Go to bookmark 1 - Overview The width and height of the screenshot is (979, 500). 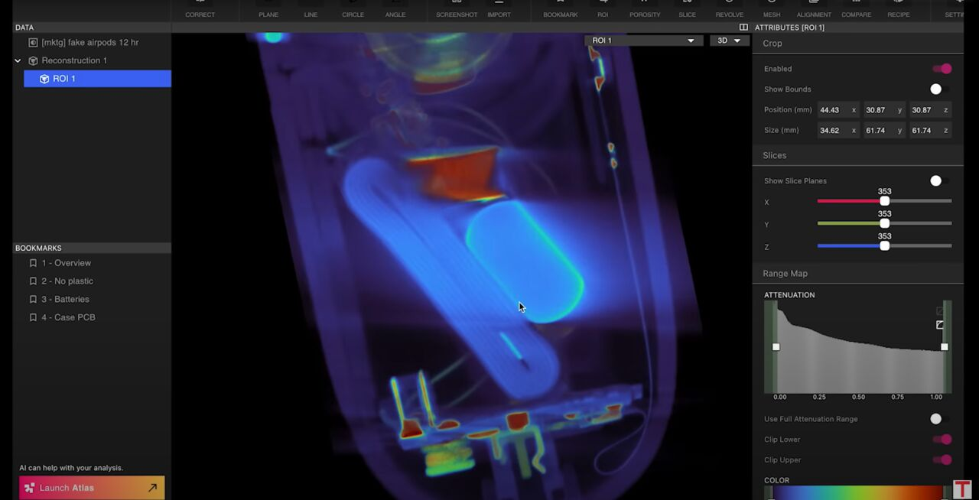[66, 263]
